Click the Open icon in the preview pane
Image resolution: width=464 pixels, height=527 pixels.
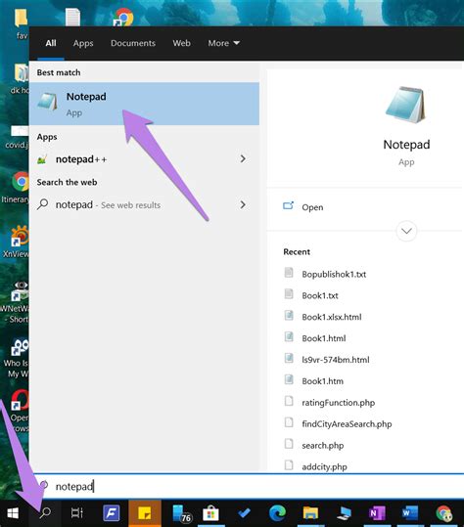pos(288,205)
